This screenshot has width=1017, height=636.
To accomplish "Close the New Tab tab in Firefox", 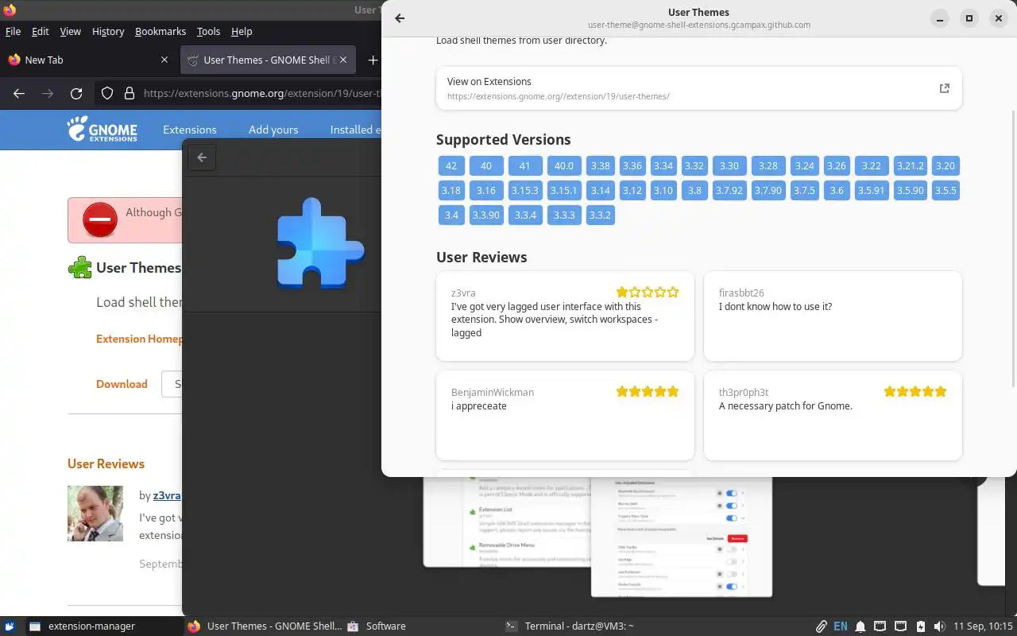I will (x=164, y=60).
